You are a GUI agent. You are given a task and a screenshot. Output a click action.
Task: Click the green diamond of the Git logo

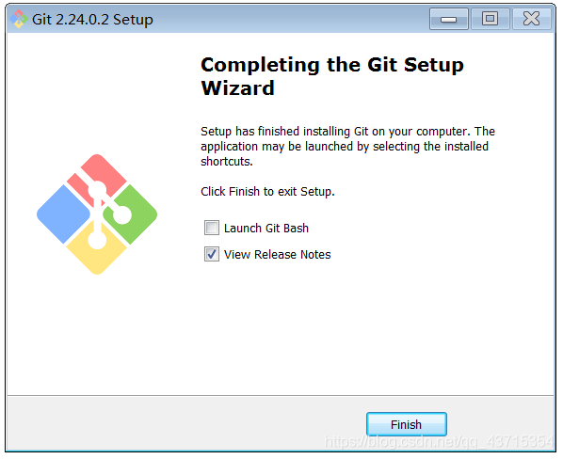click(x=131, y=214)
